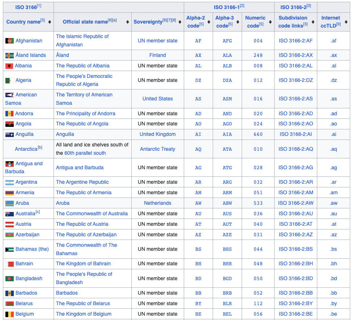Screen dimensions: 356x320
Task: Click the Aruba flag icon
Action: (9, 203)
